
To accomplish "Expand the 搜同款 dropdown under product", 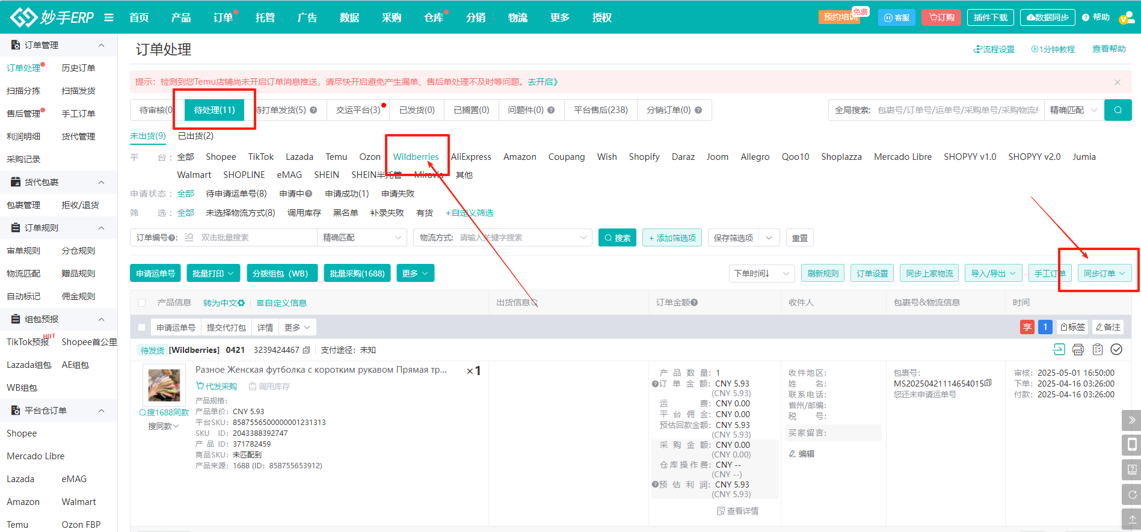I will click(164, 426).
